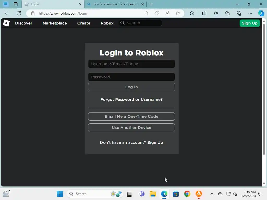Switch to the Login tab
Image resolution: width=267 pixels, height=200 pixels.
coord(53,4)
